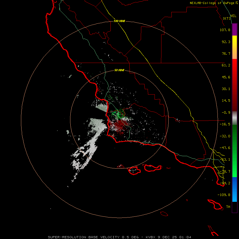Select the 30.1 scale value
The width and height of the screenshot is (239, 239).
(x=226, y=89)
